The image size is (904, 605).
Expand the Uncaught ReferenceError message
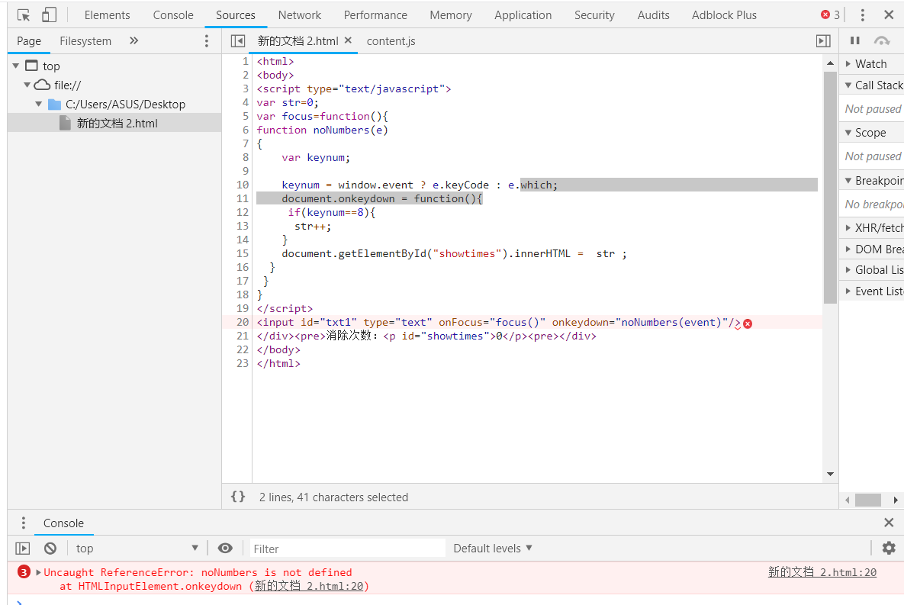39,572
